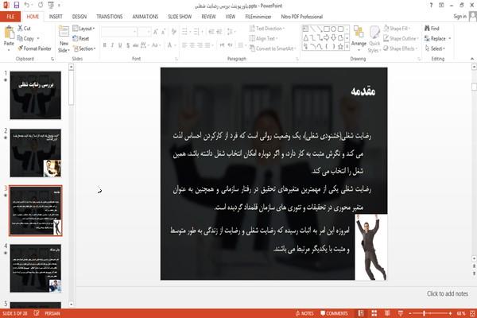Open REVIEW tab

coord(208,17)
